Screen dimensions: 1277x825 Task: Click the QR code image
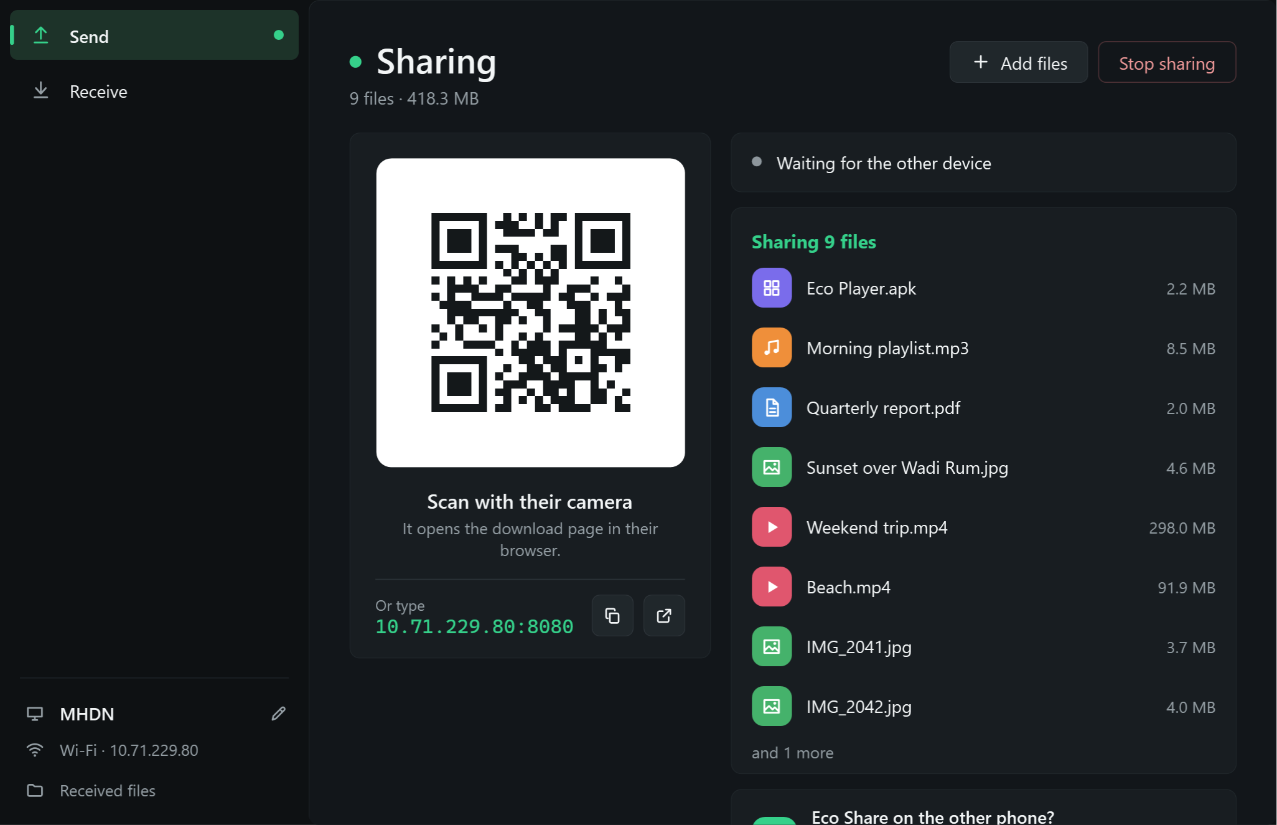coord(530,313)
